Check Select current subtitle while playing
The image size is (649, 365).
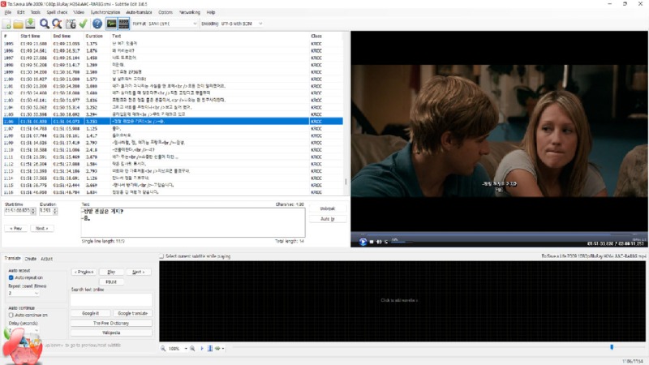pyautogui.click(x=161, y=255)
